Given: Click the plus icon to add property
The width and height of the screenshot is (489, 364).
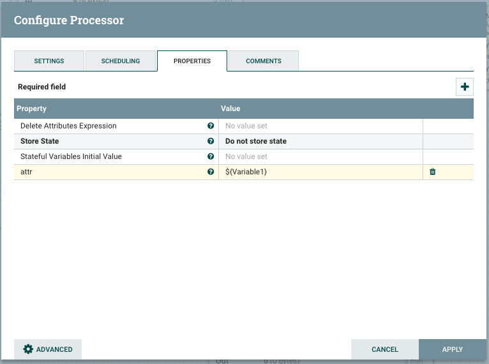Looking at the screenshot, I should [465, 87].
